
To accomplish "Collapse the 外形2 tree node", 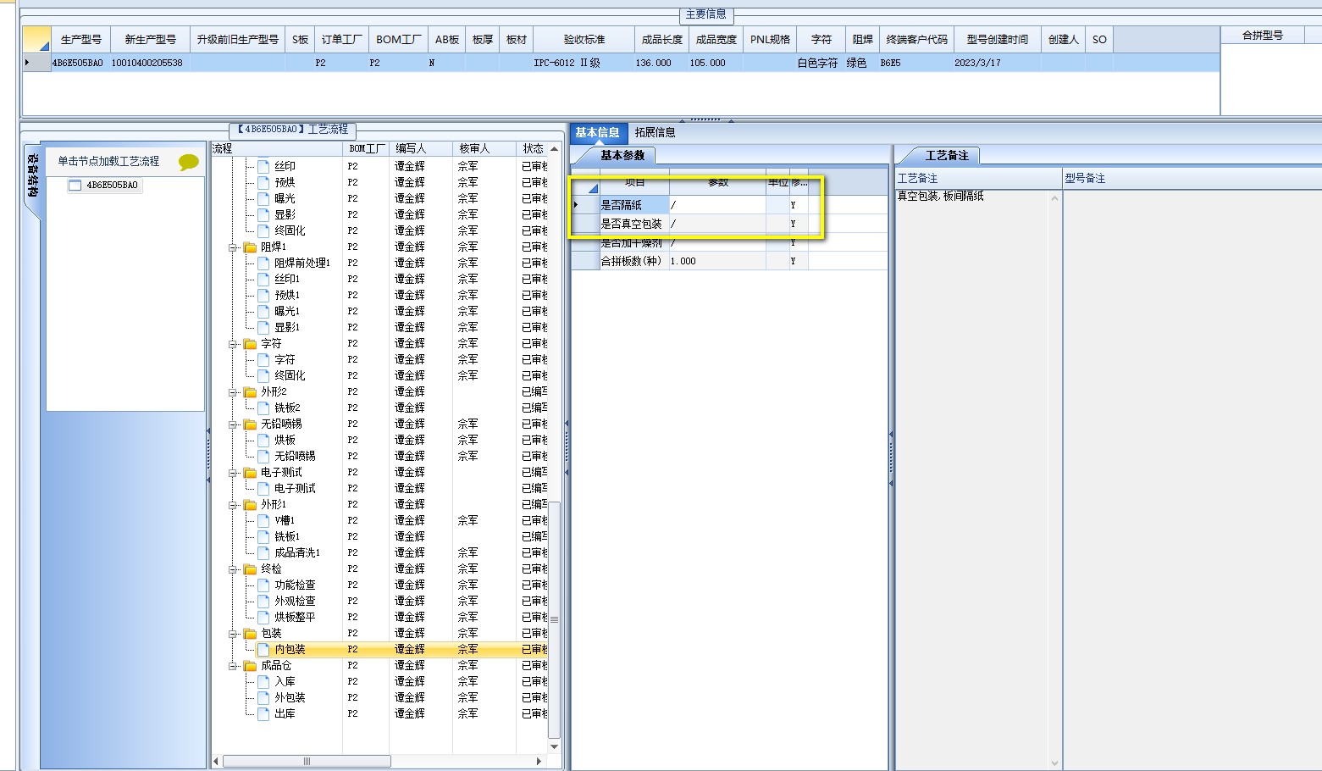I will (x=233, y=392).
